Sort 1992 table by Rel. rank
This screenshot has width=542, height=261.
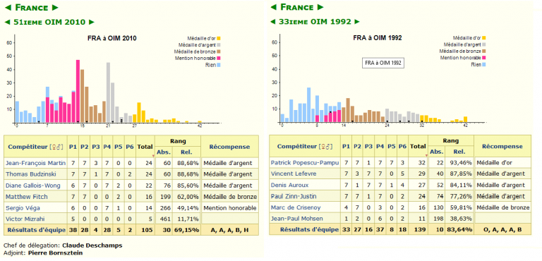pos(459,152)
